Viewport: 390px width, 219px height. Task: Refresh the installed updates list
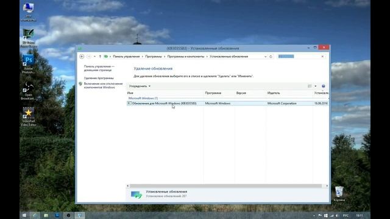coord(271,57)
